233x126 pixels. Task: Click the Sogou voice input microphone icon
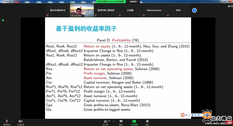(x=195, y=115)
